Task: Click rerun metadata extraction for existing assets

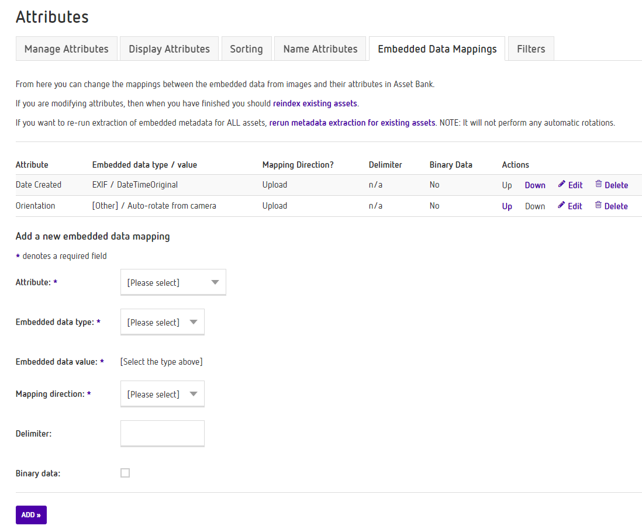Action: 352,123
